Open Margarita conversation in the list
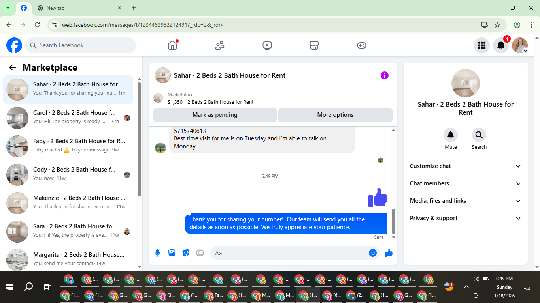Image resolution: width=540 pixels, height=303 pixels. (x=68, y=259)
